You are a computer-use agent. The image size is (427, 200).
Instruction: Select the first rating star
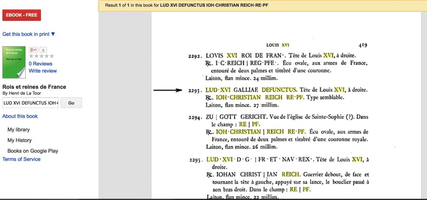(31, 56)
